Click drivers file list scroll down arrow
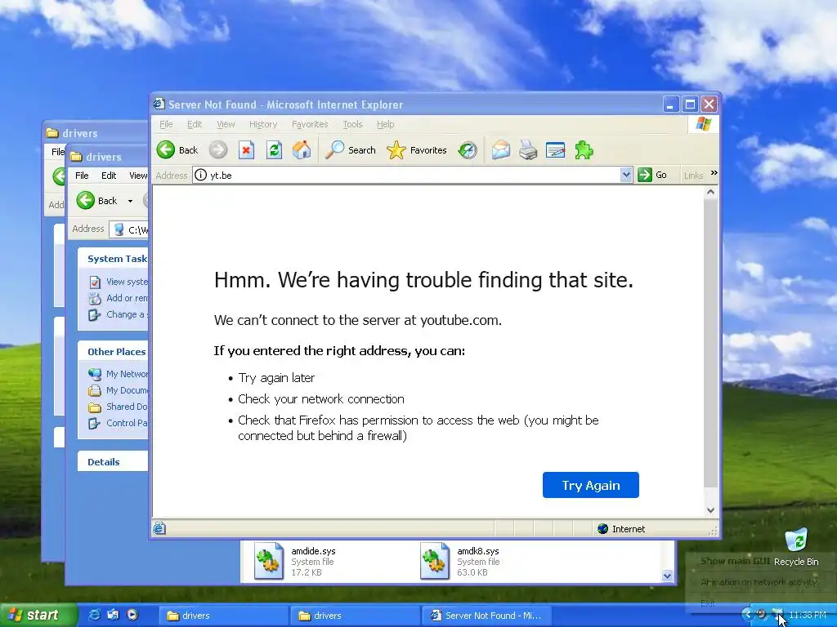The width and height of the screenshot is (837, 627). pyautogui.click(x=667, y=576)
